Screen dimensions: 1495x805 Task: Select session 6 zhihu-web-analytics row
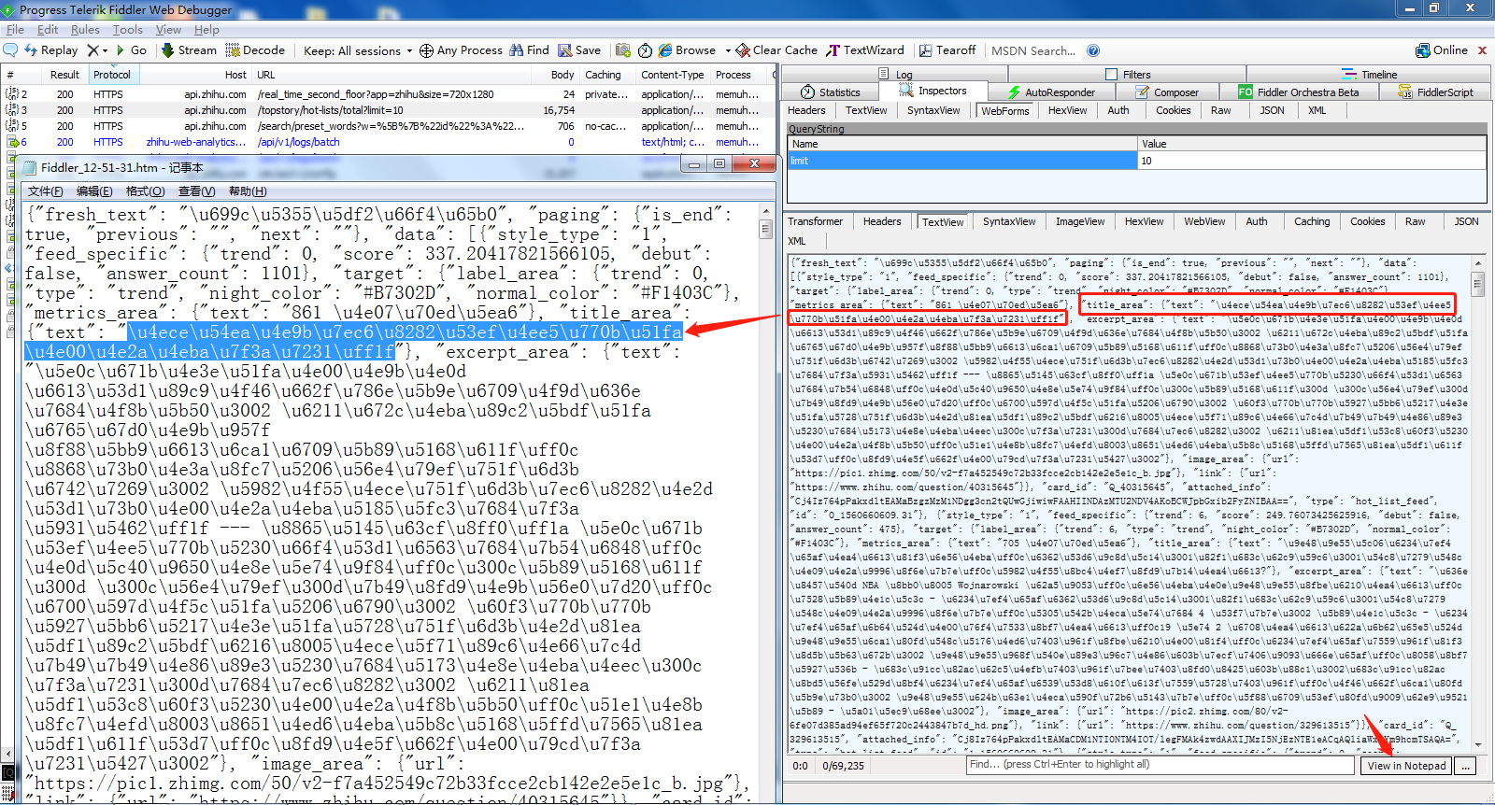[389, 142]
